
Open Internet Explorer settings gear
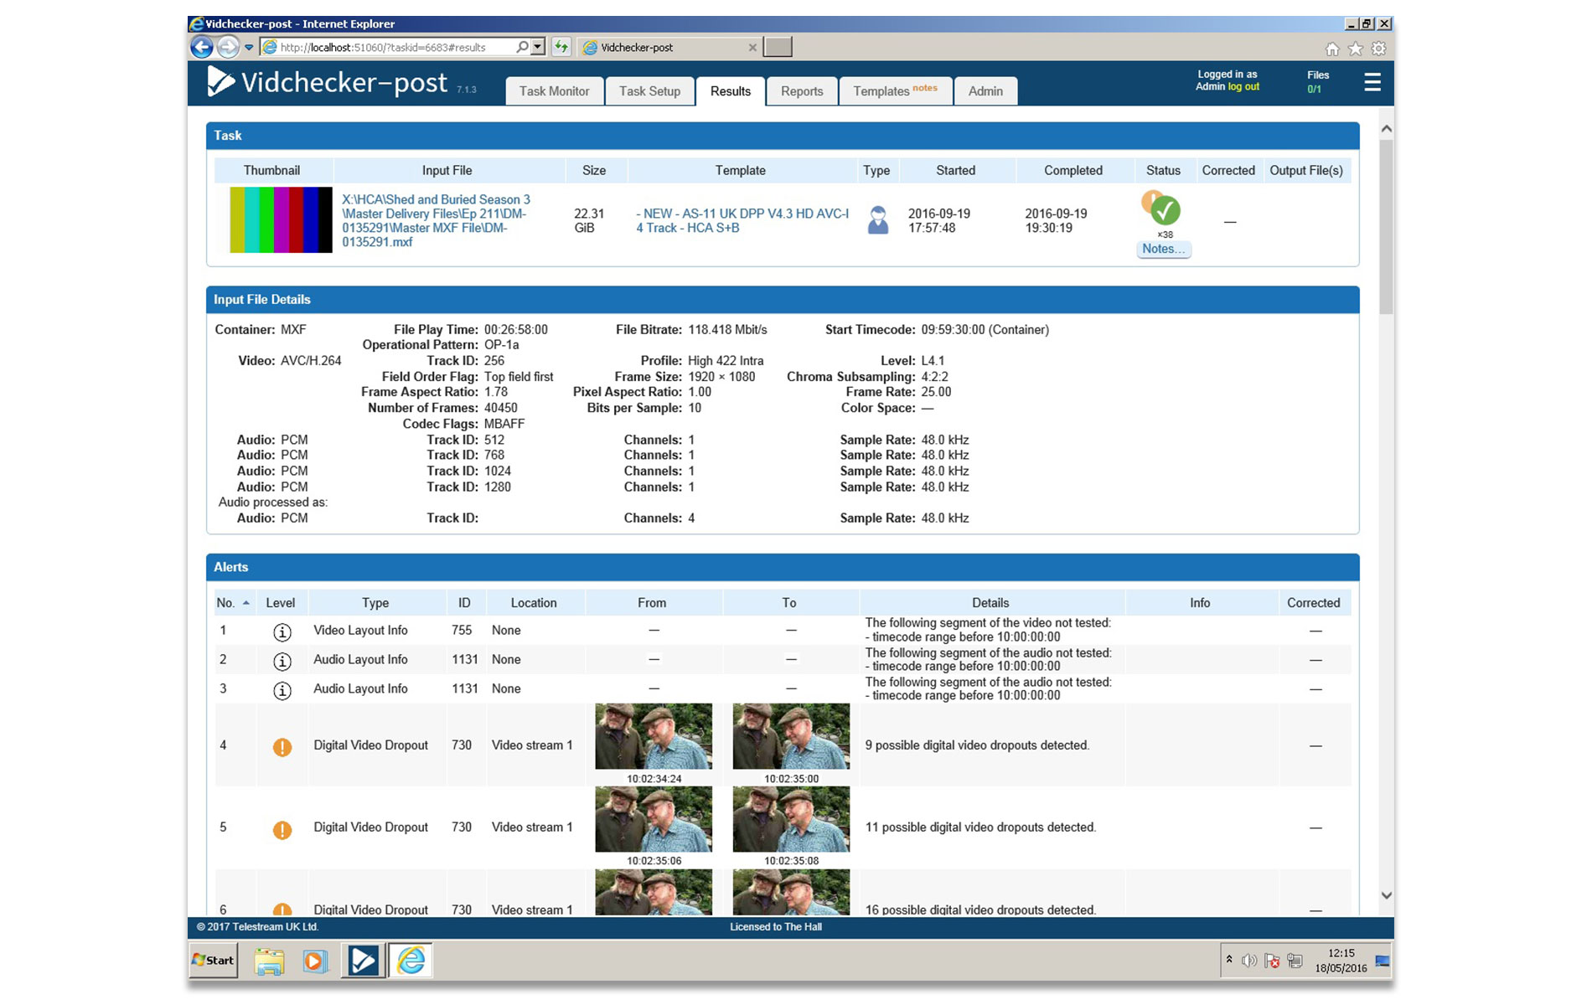coord(1378,49)
